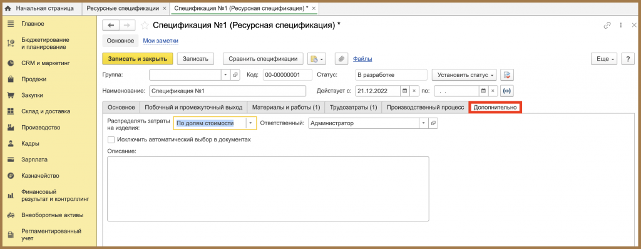This screenshot has height=249, width=641.
Task: Open Материалы и работы (1) tab
Action: pyautogui.click(x=286, y=107)
